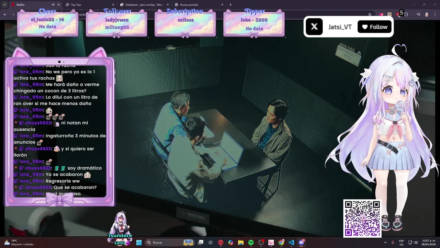Image resolution: width=440 pixels, height=248 pixels.
Task: Open Spotify from the taskbar
Action: point(251,242)
